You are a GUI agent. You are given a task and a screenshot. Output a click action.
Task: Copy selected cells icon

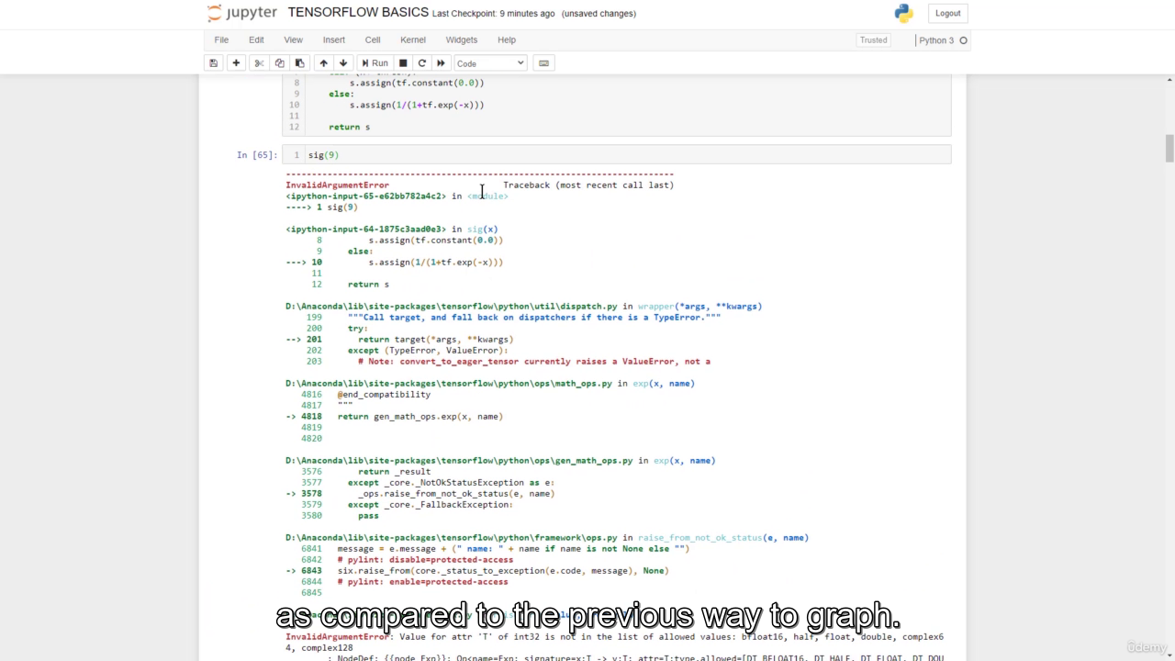pos(279,63)
